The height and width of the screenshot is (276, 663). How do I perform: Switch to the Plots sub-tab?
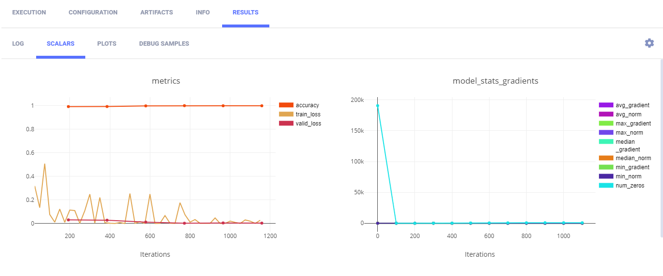pyautogui.click(x=106, y=44)
